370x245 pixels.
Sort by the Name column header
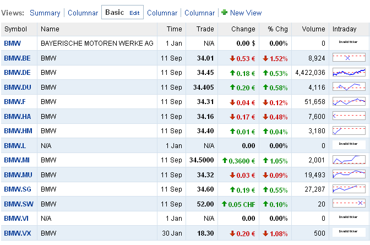coord(50,29)
